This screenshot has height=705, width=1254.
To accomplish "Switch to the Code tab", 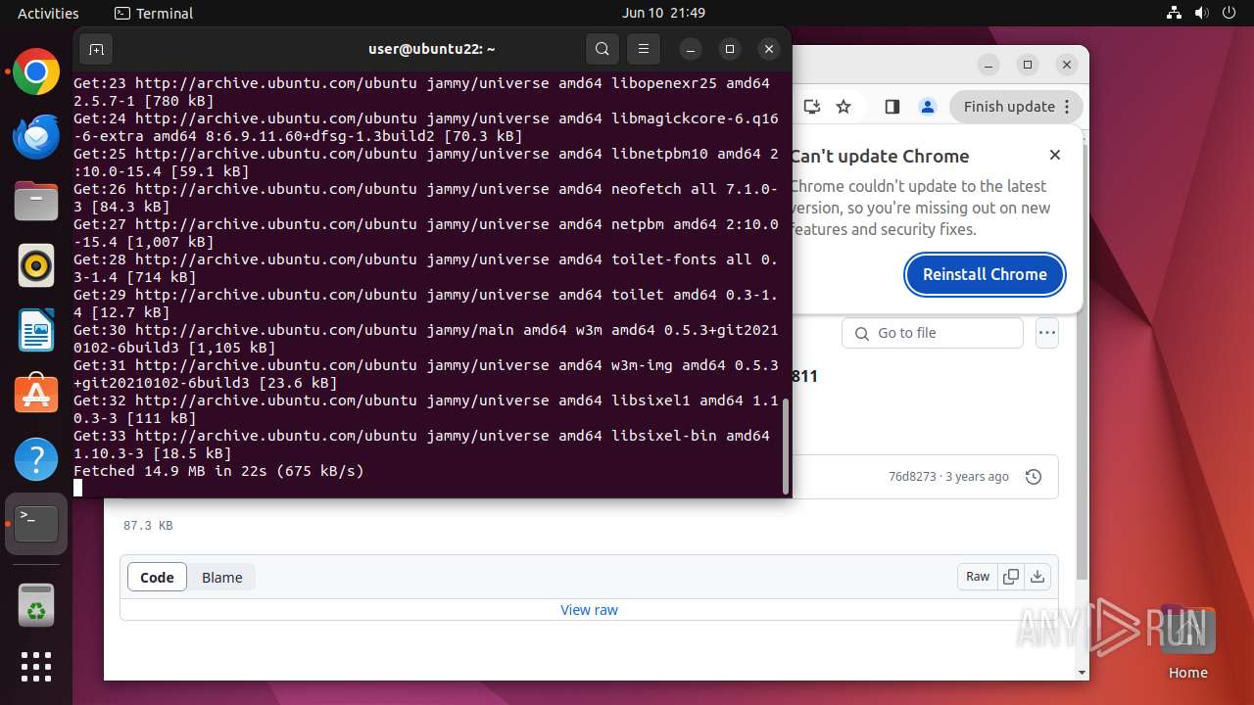I will pyautogui.click(x=157, y=577).
